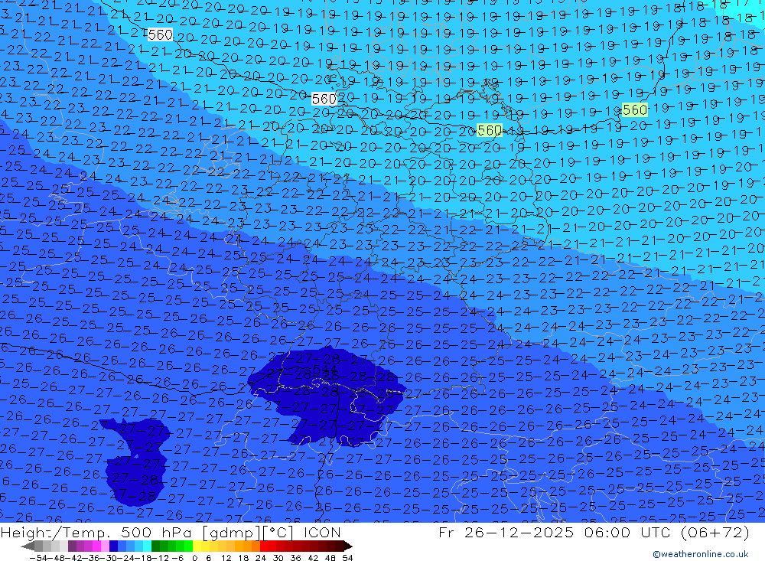
Task: Pick the dark blue swatch above -30
Action: click(113, 546)
